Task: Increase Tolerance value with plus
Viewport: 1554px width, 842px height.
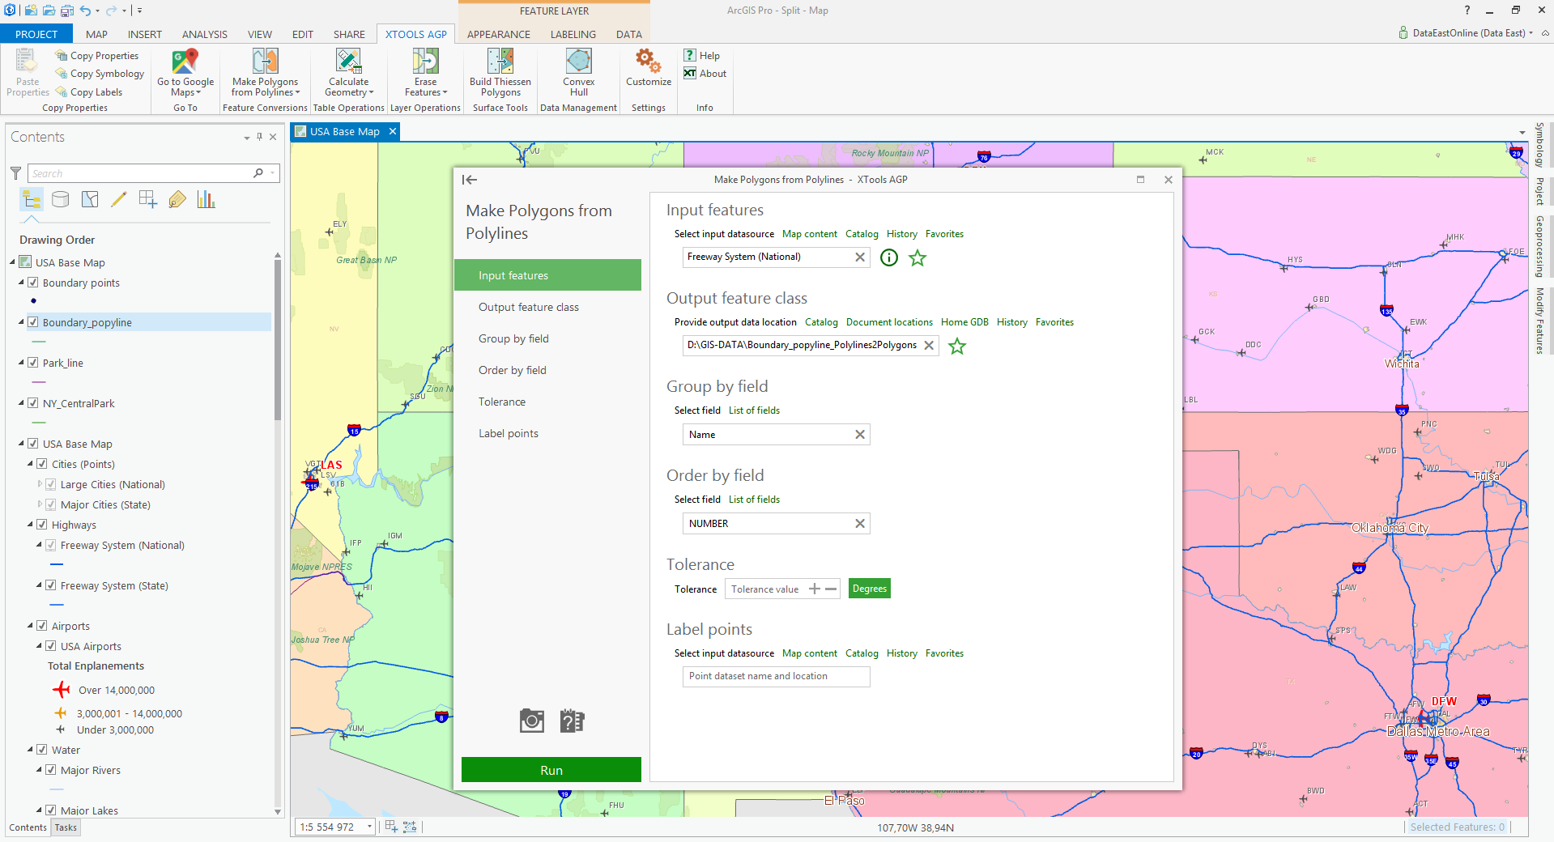Action: tap(815, 589)
